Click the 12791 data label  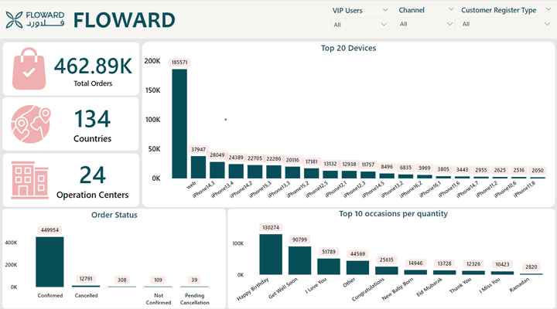coord(86,279)
